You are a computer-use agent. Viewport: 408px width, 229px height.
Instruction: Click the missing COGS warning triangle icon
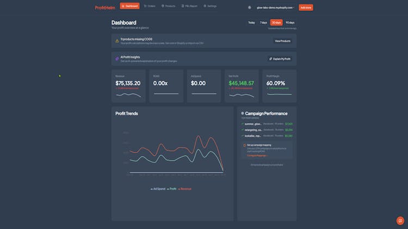coord(117,41)
